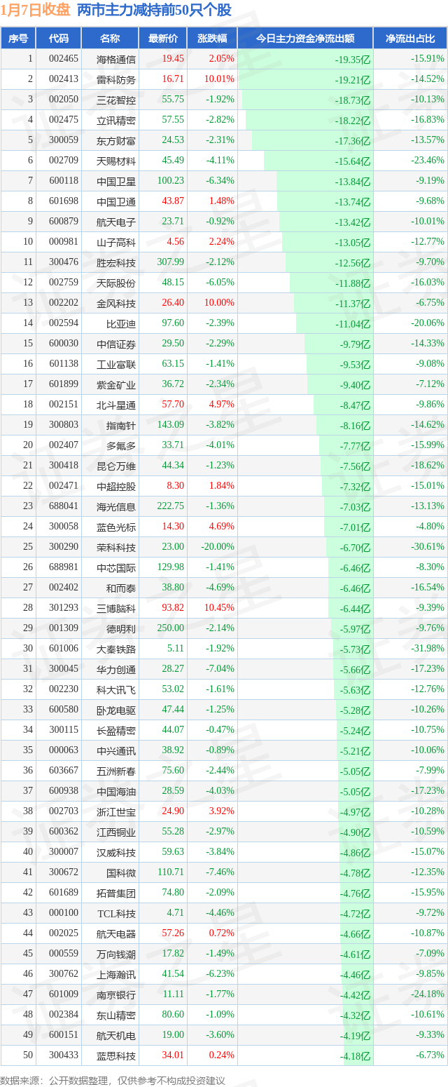Click 紫金矿业 net outflow -9.40亿
The height and width of the screenshot is (1087, 448).
pyautogui.click(x=354, y=385)
